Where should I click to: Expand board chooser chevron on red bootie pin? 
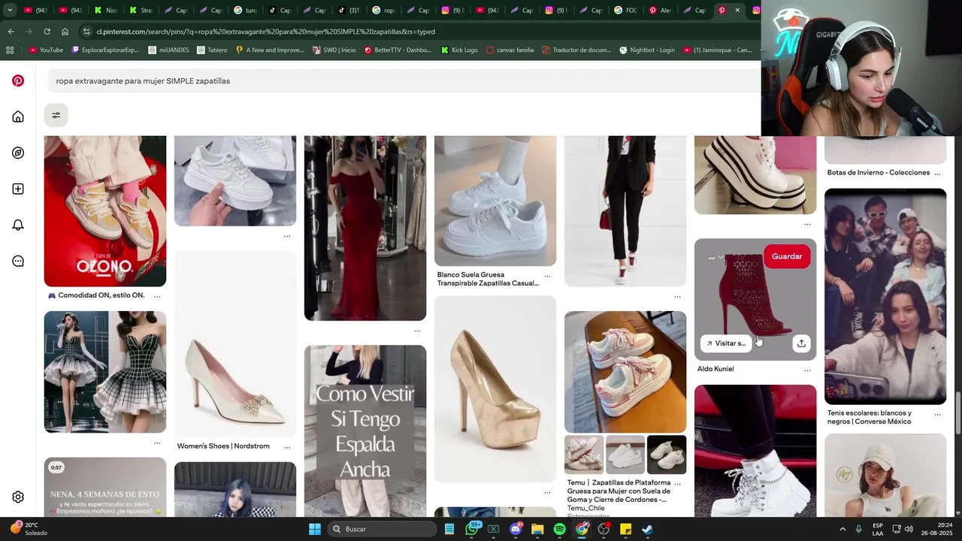(x=721, y=257)
